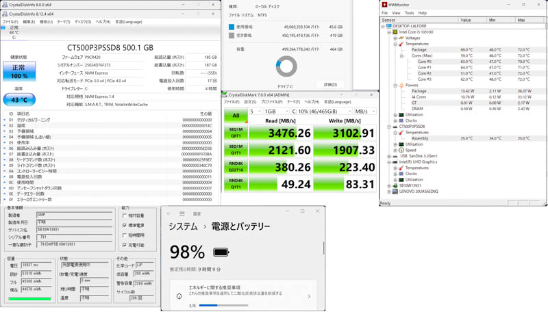The image size is (548, 314).
Task: Select the Core #1 temperature row
Action: pos(462,68)
